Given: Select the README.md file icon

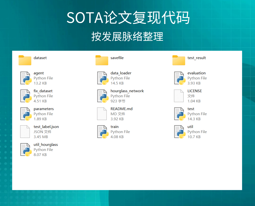Looking at the screenshot, I should pos(102,114).
